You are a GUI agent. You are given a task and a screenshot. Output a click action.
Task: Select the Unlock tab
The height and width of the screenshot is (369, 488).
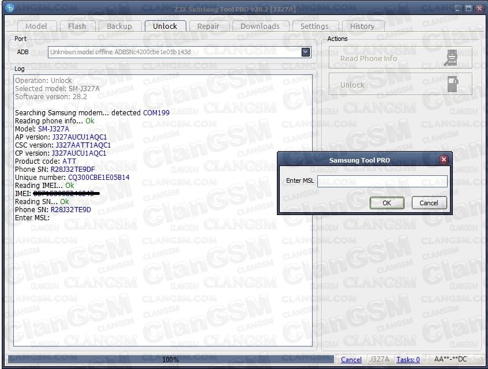click(165, 26)
